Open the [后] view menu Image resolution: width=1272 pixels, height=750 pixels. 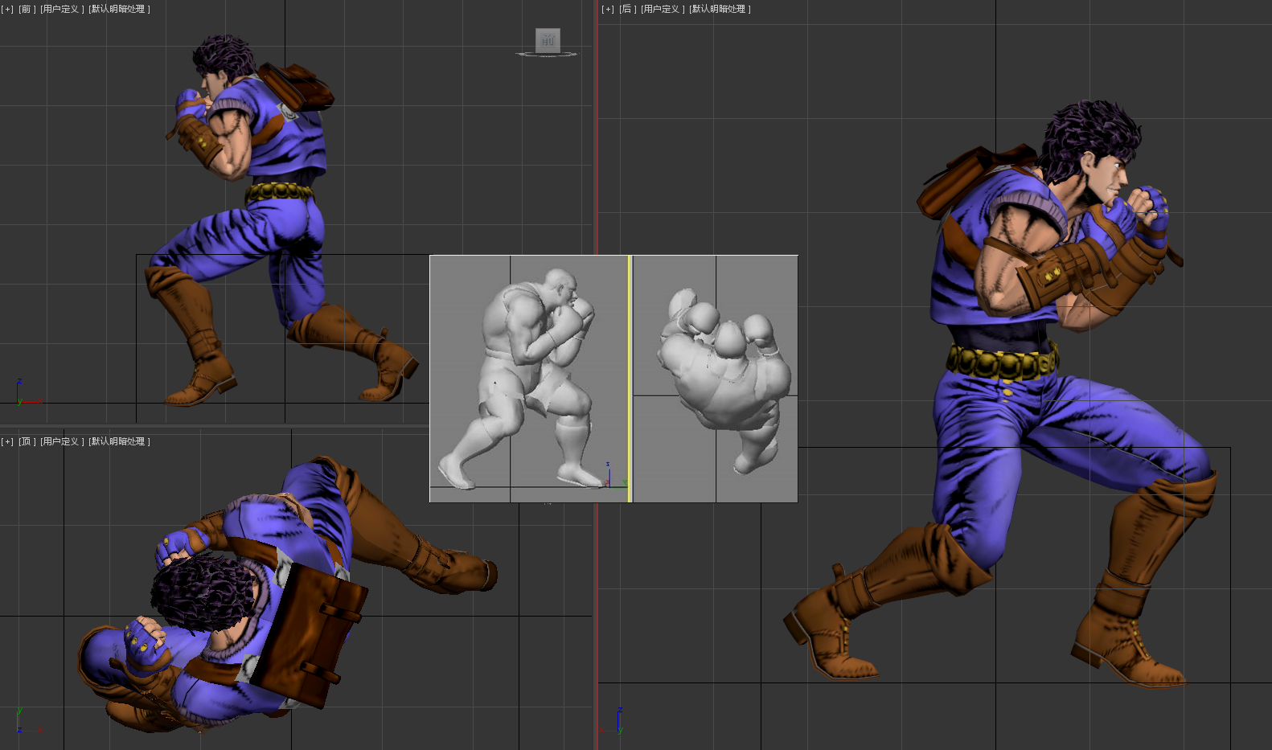click(x=627, y=9)
